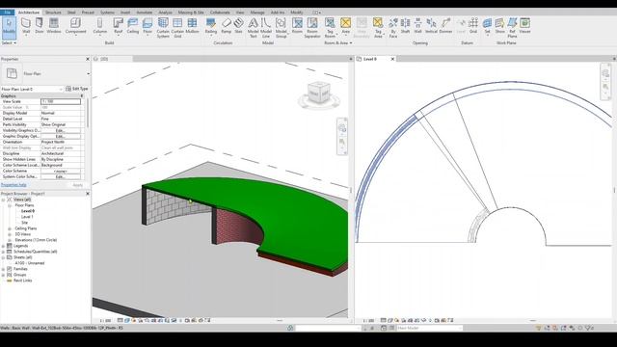This screenshot has height=347, width=617.
Task: Select the Curtain System tool
Action: (x=163, y=28)
